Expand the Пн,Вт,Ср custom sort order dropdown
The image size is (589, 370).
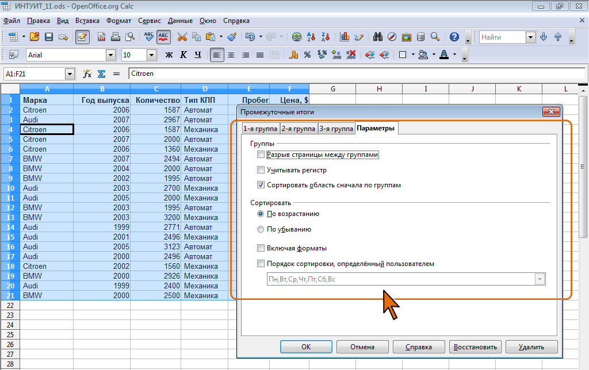[x=540, y=279]
